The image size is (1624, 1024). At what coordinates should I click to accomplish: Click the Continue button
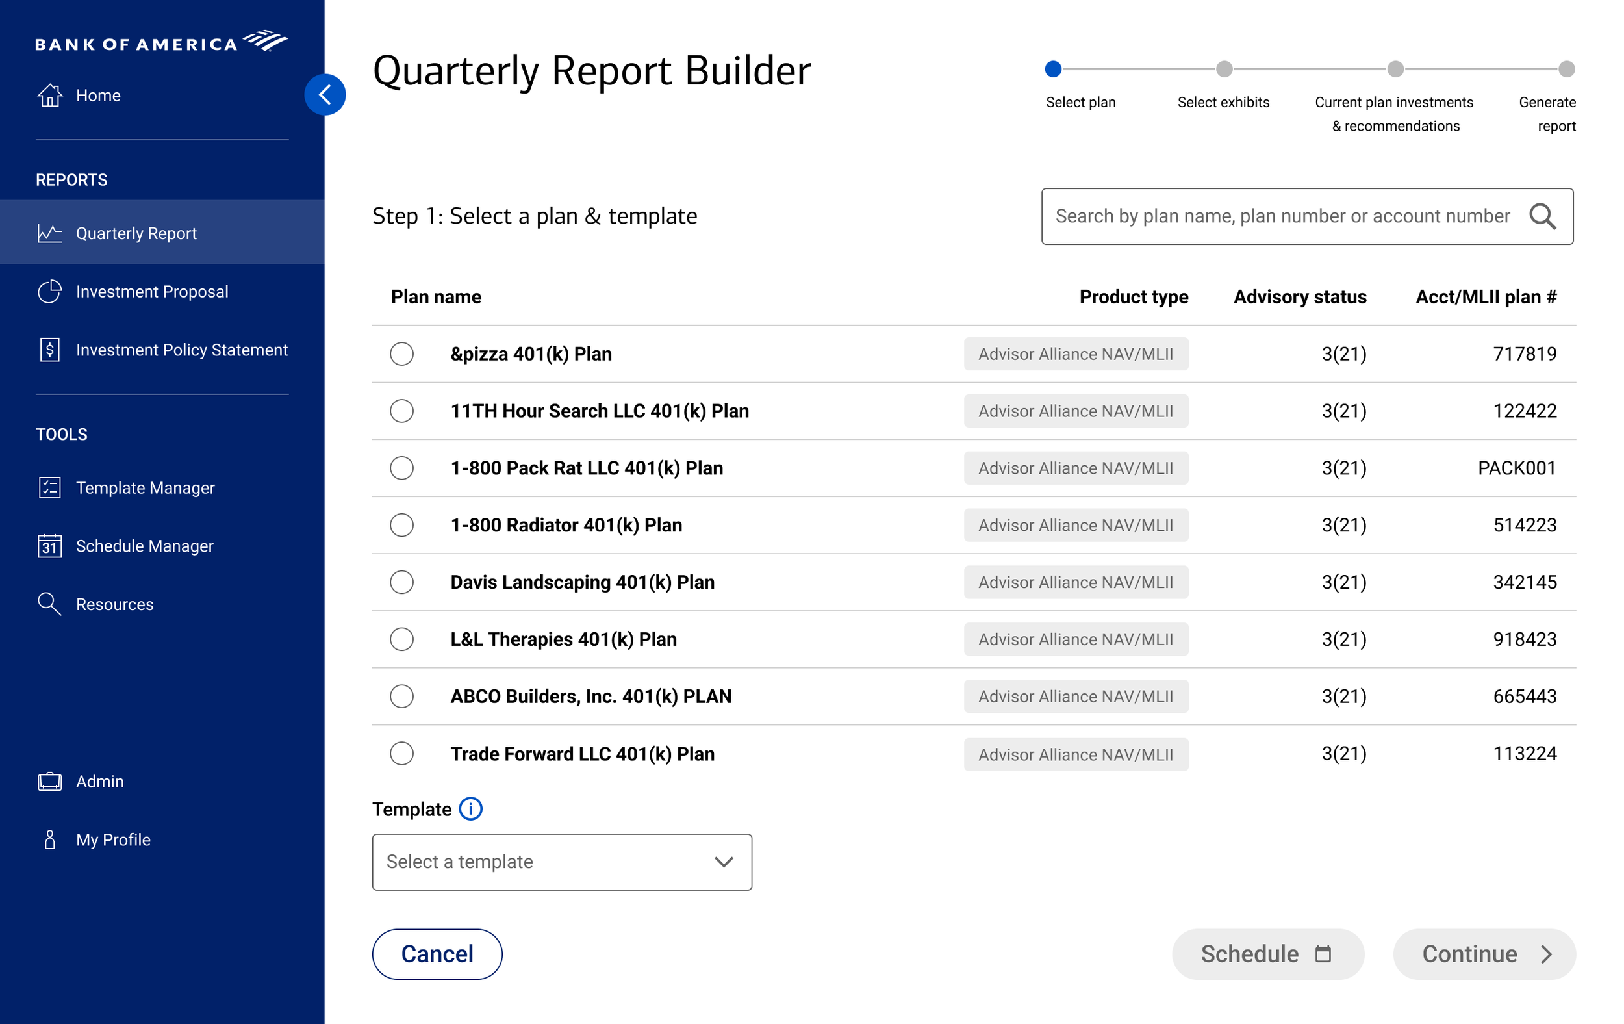click(x=1484, y=954)
